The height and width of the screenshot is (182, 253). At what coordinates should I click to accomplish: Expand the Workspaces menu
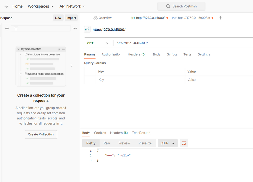pos(41,6)
